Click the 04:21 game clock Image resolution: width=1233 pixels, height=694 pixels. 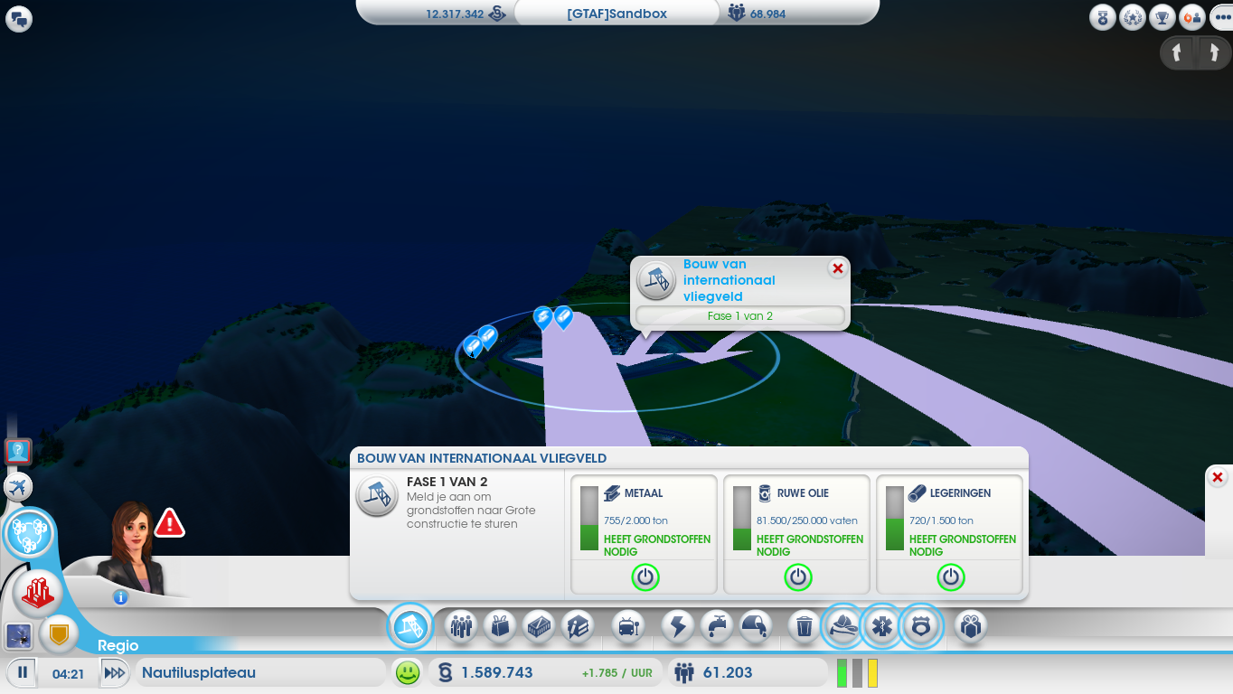69,673
